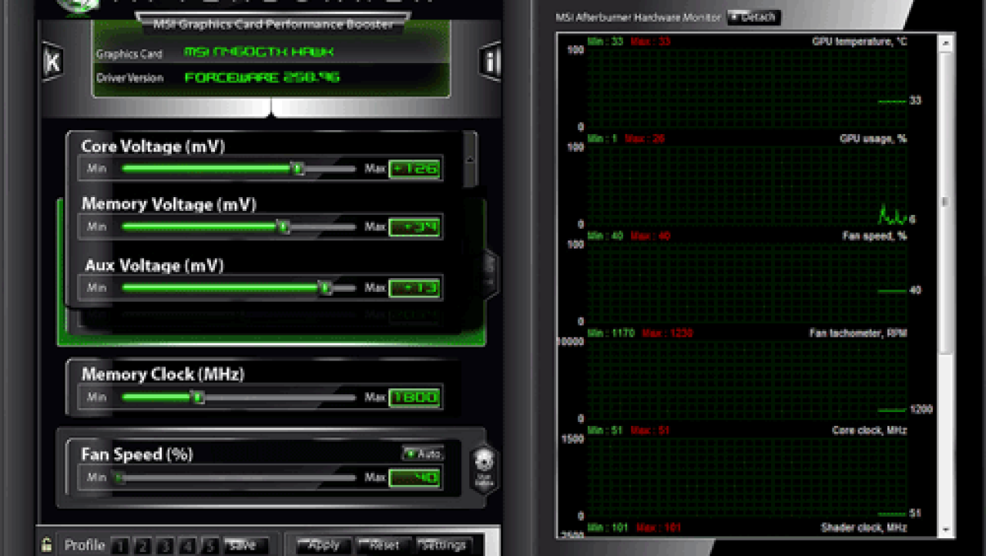This screenshot has height=556, width=986.
Task: Select profile slot 3
Action: point(165,546)
